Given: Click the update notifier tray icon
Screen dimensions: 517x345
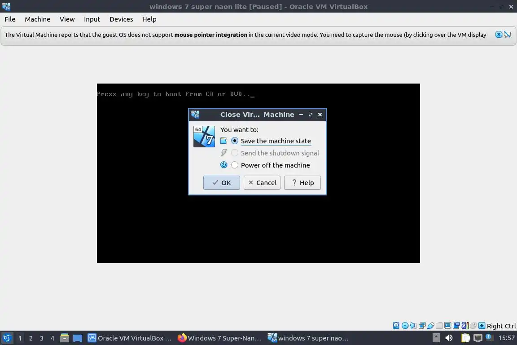Looking at the screenshot, I should pyautogui.click(x=490, y=337).
